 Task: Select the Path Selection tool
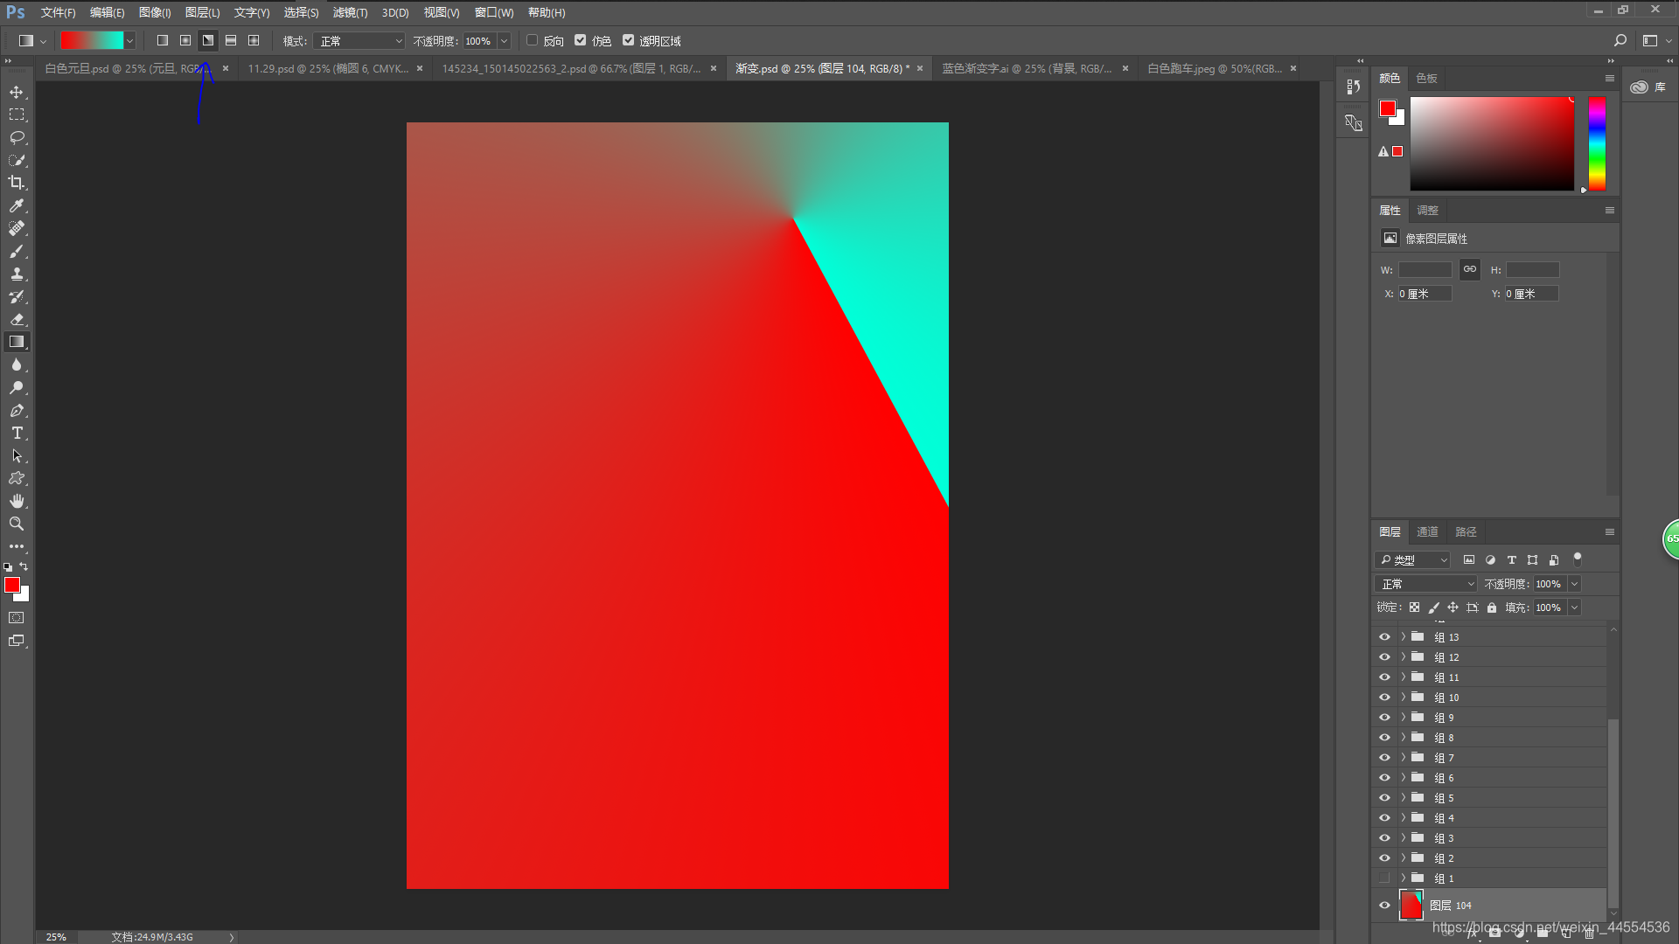[x=17, y=455]
